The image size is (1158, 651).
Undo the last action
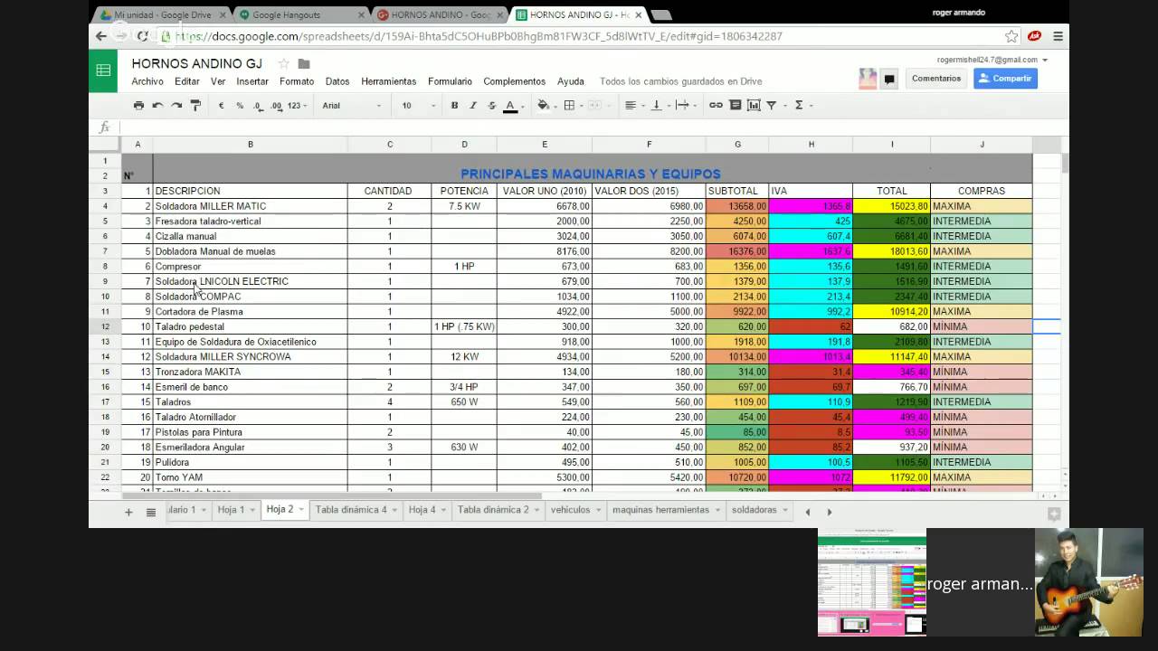point(157,106)
